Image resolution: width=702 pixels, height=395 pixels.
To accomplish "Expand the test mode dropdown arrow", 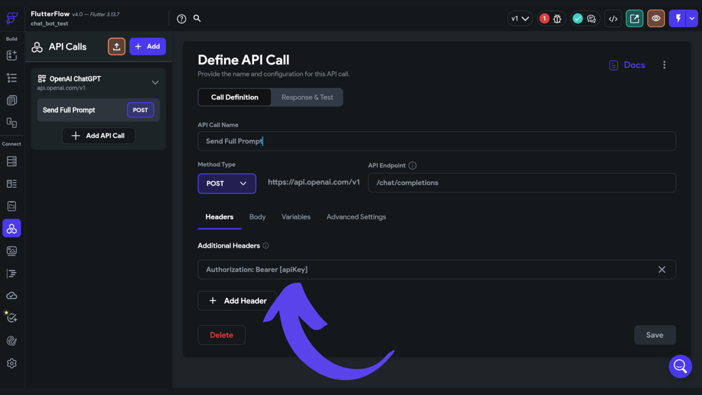I will [x=692, y=18].
